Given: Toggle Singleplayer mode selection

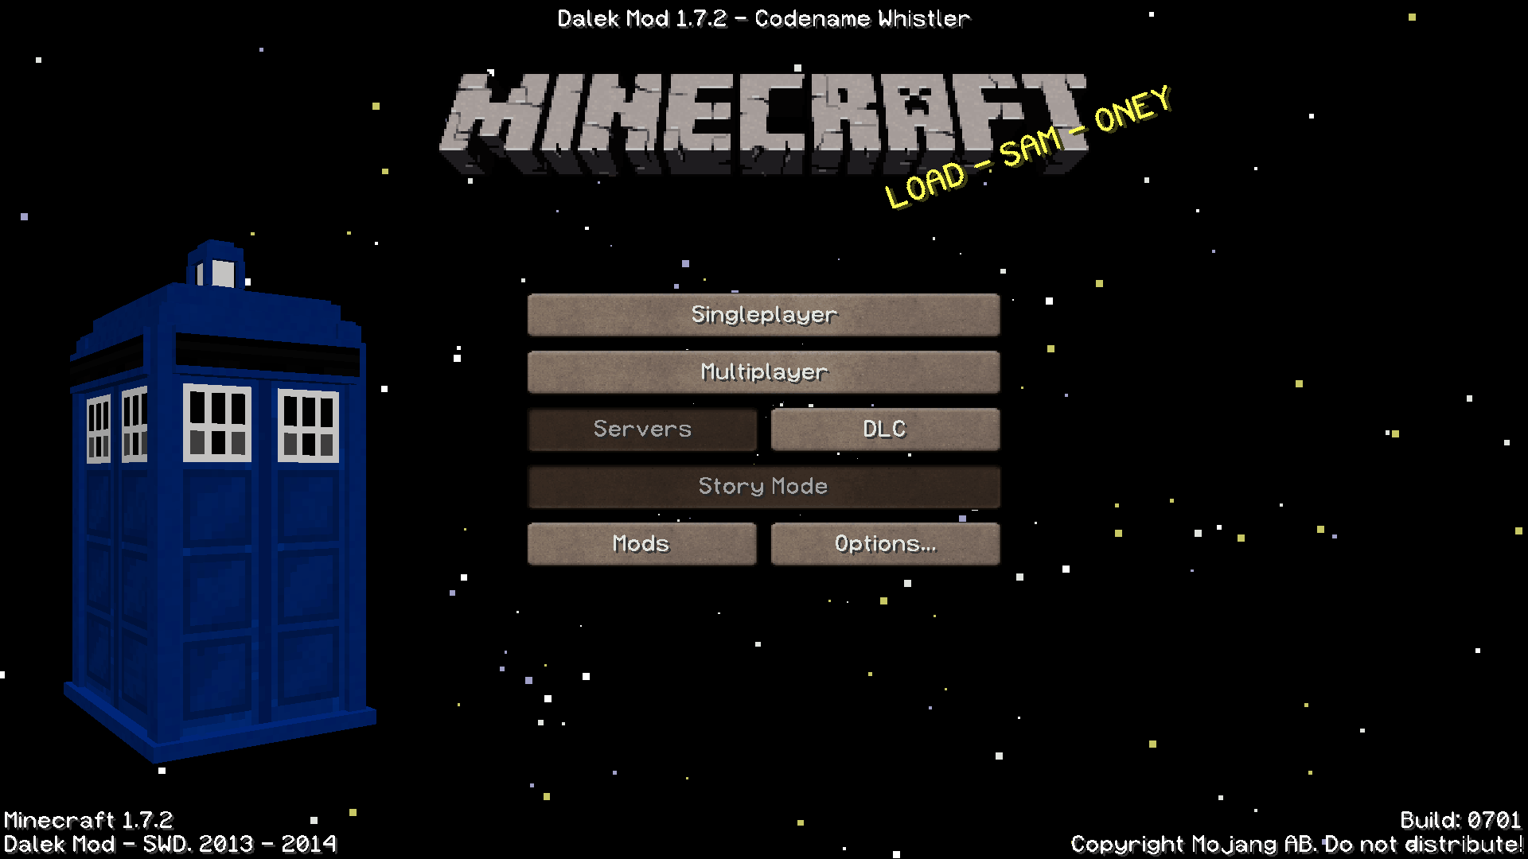Looking at the screenshot, I should click(x=763, y=315).
